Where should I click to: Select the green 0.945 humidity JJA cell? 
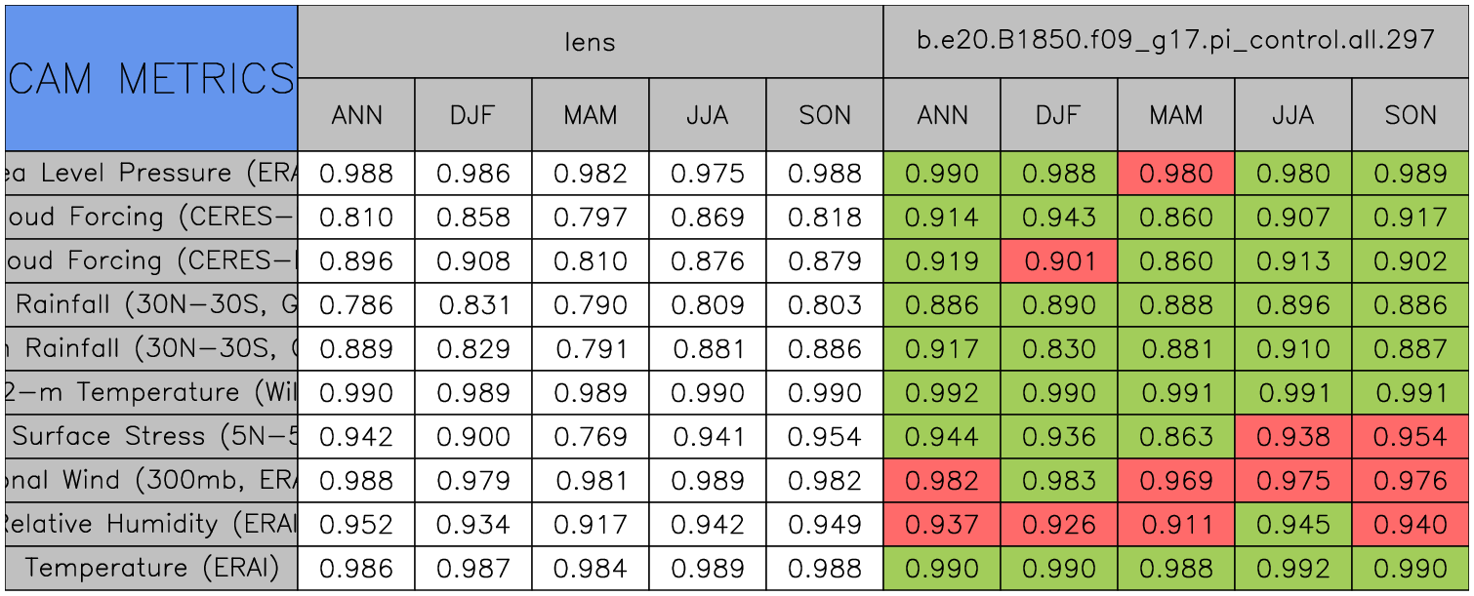point(1292,525)
